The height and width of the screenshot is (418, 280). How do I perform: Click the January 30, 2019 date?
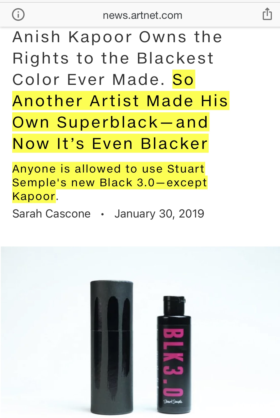(159, 214)
